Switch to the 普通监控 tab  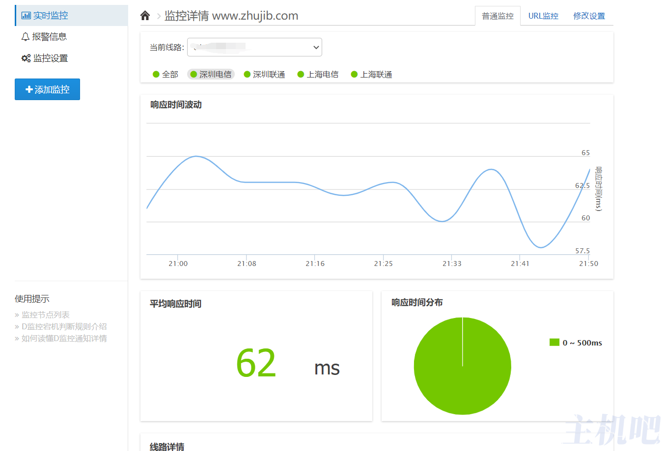[497, 16]
